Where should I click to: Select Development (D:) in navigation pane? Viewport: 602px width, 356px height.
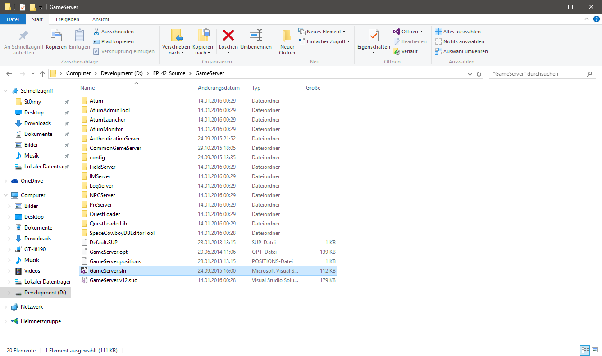pyautogui.click(x=36, y=293)
